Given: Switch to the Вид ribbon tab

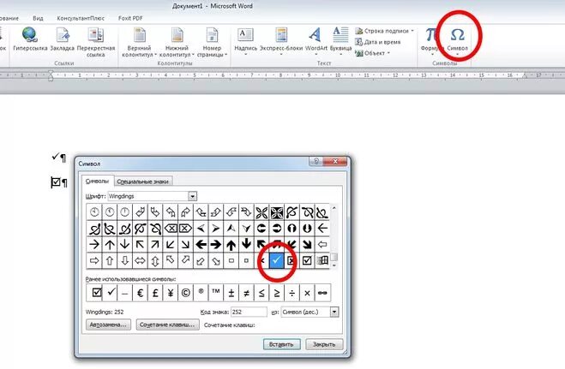Looking at the screenshot, I should (x=38, y=18).
